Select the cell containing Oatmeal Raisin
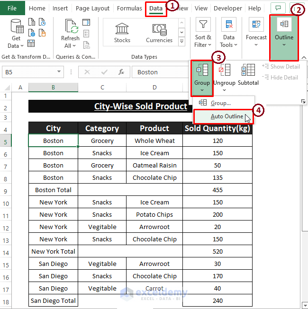The height and width of the screenshot is (309, 308). click(x=154, y=165)
